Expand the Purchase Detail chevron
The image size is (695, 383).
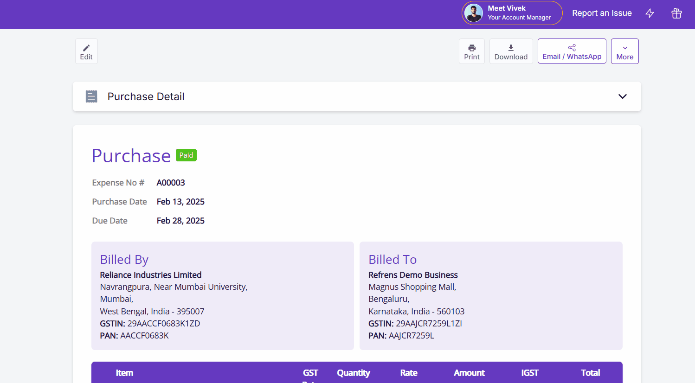click(x=623, y=96)
